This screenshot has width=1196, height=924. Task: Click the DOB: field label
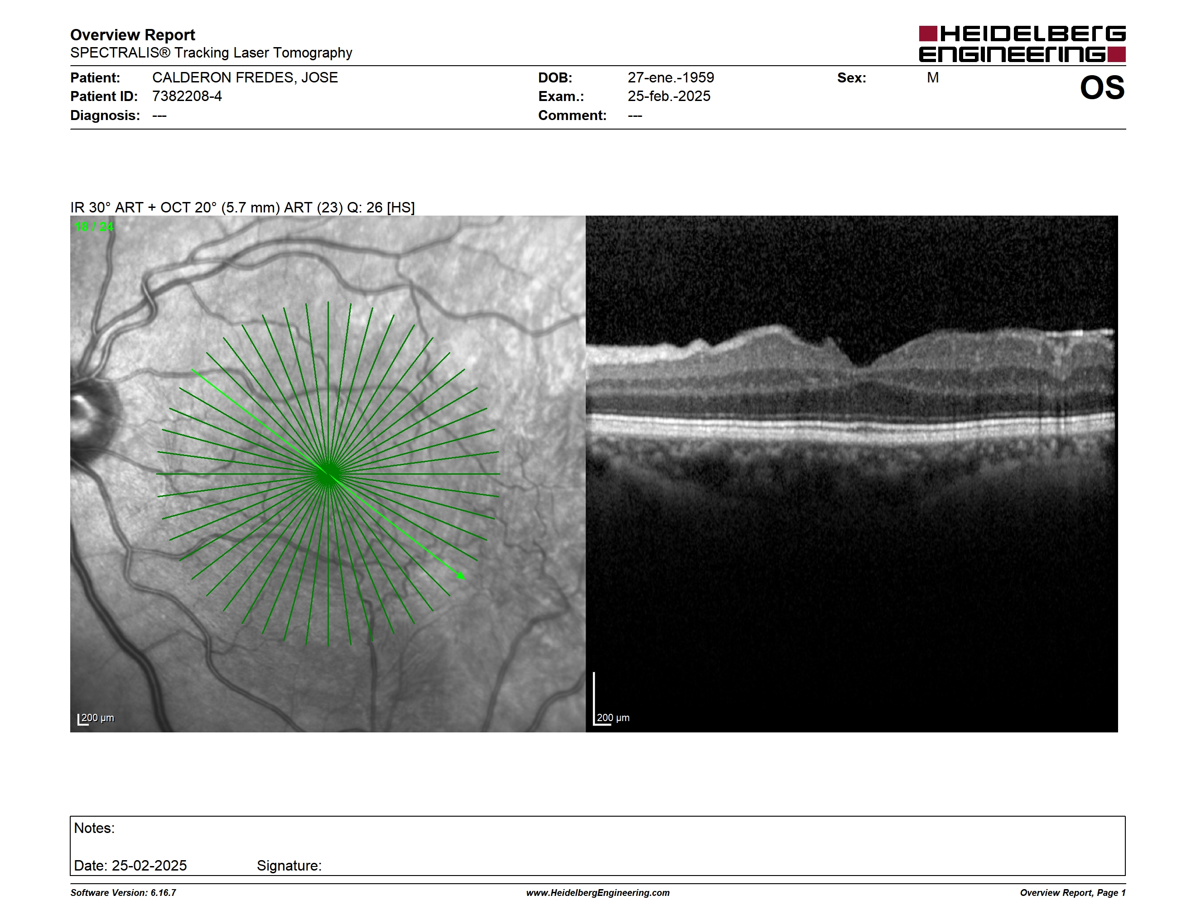[x=555, y=78]
